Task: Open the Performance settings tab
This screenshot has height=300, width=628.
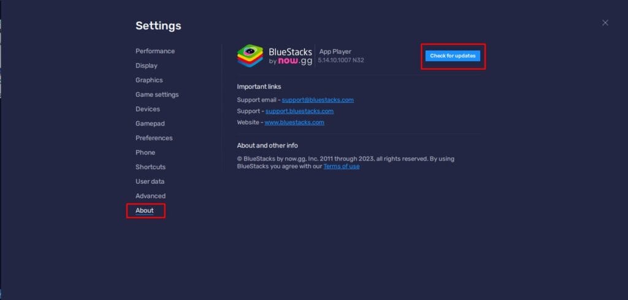Action: pos(155,51)
